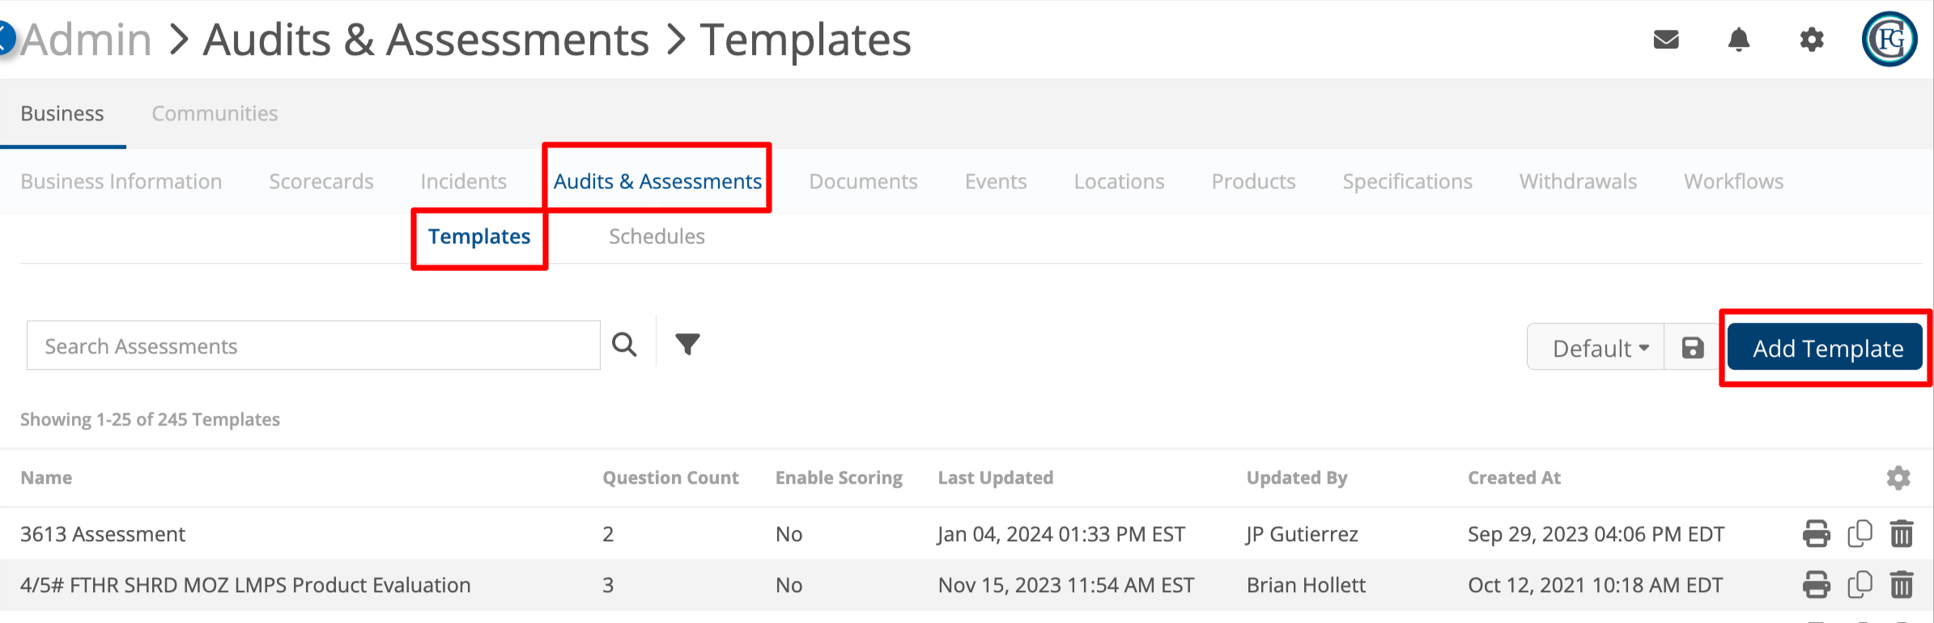Click the Jan 04, 2024 last updated cell
The image size is (1934, 623).
[1061, 534]
